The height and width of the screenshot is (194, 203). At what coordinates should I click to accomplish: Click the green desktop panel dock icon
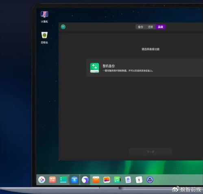(63, 180)
